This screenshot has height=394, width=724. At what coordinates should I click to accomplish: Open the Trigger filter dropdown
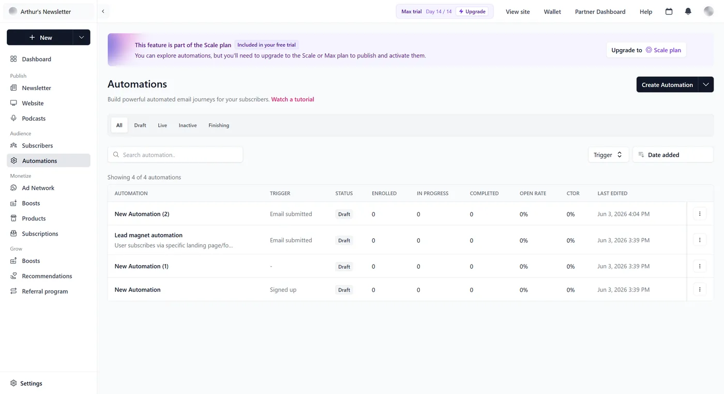coord(608,155)
